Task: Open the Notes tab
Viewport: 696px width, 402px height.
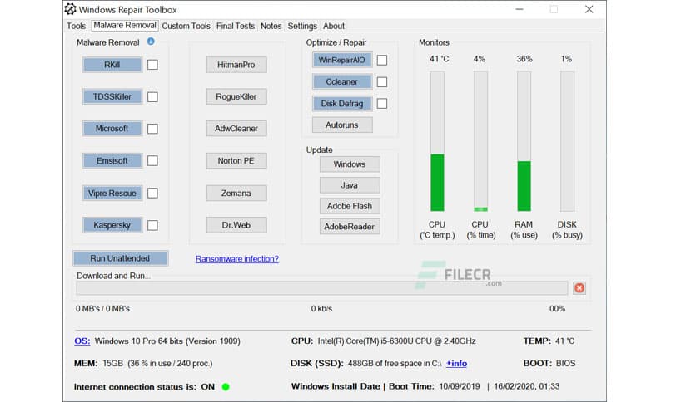Action: coord(271,26)
